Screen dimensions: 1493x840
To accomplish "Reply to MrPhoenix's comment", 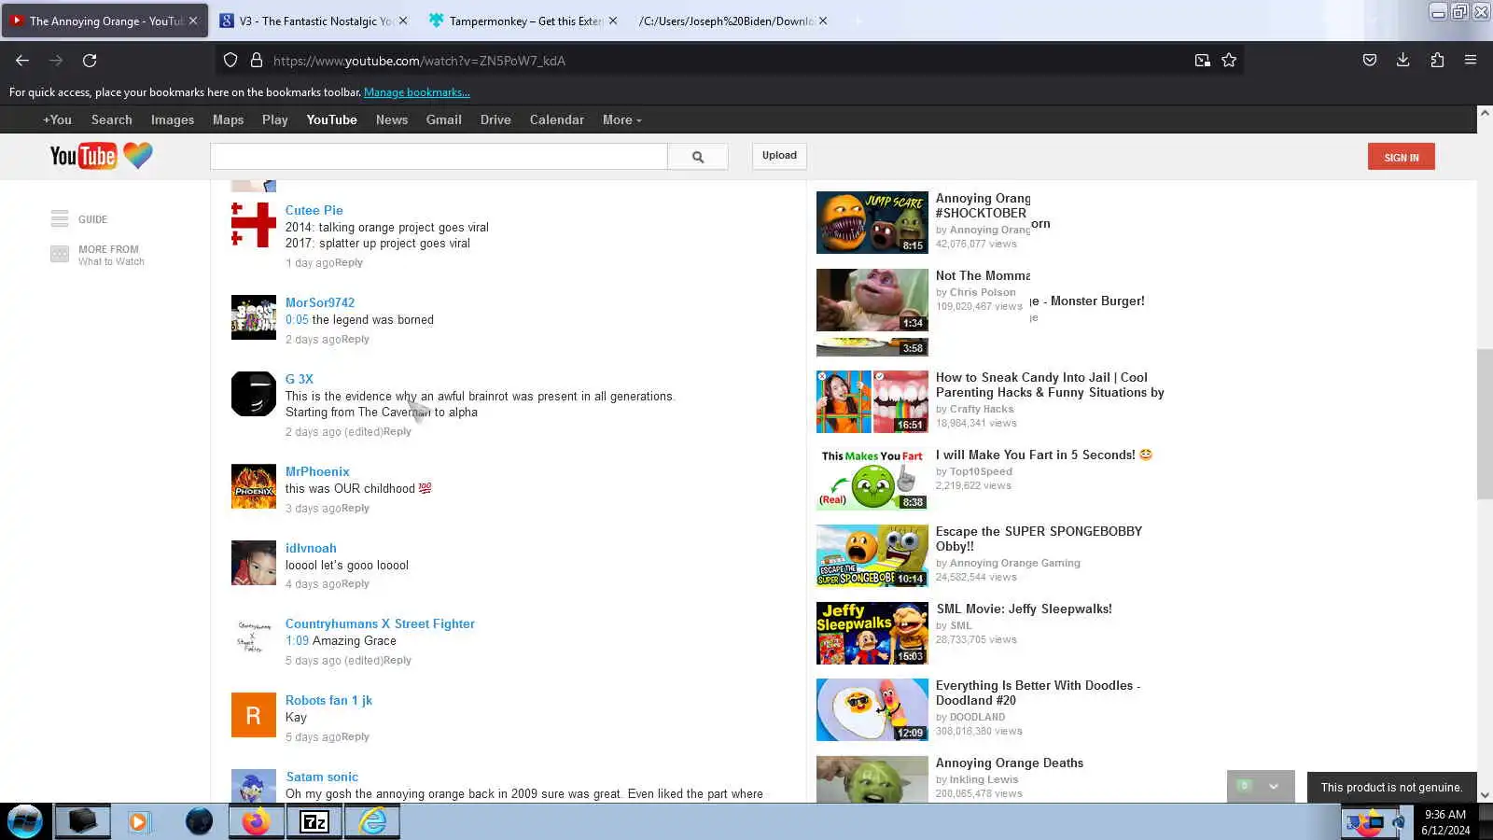I will [x=356, y=509].
